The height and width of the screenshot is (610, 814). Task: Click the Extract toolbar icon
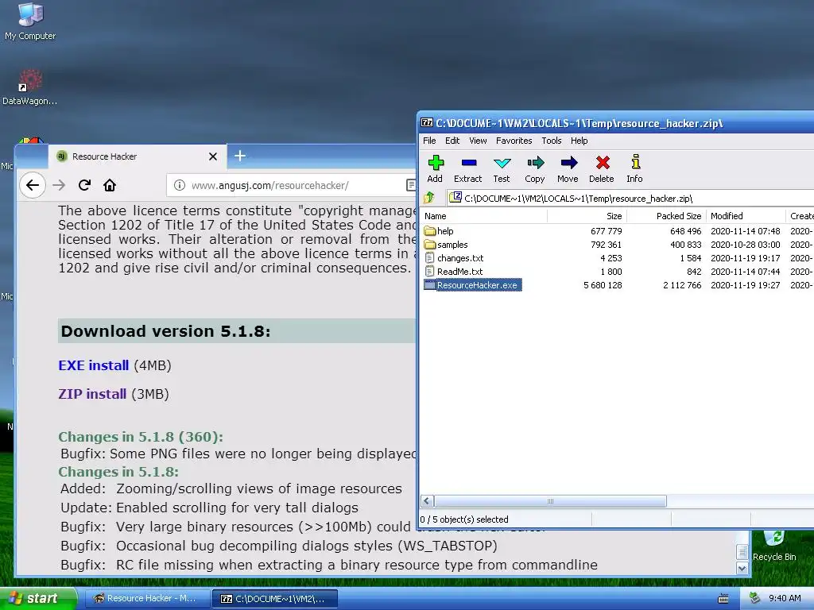pos(467,169)
